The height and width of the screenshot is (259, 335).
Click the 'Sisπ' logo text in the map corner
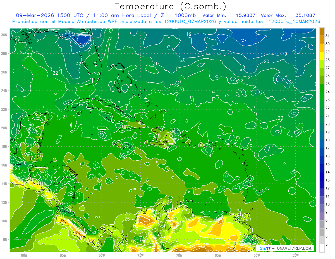coord(265,248)
